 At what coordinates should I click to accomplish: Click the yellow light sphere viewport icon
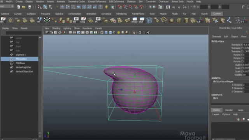[x=118, y=33]
